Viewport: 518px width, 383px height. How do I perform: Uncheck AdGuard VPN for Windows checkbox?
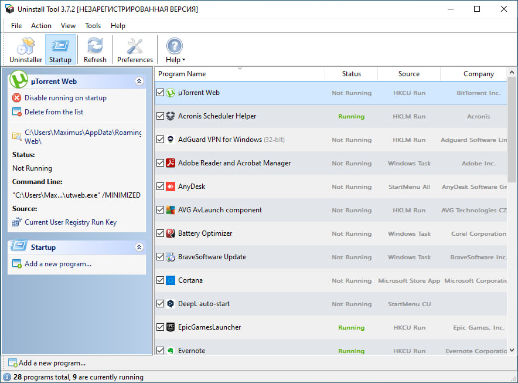(x=160, y=140)
